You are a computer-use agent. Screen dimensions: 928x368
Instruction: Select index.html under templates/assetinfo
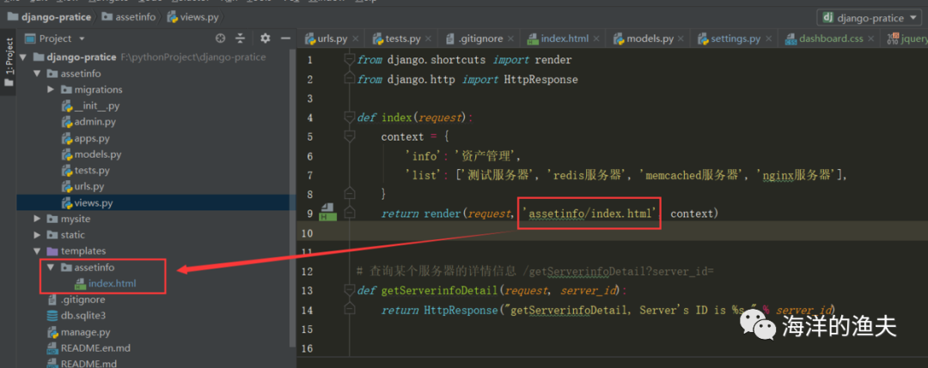[x=106, y=284]
